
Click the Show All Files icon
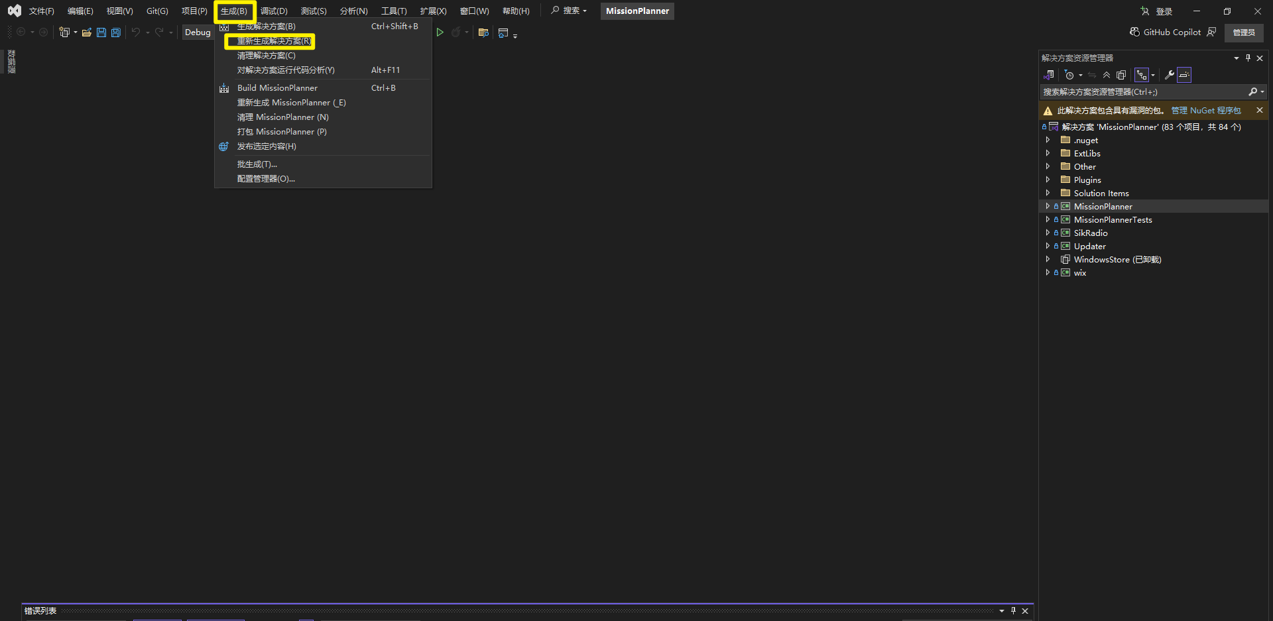pyautogui.click(x=1121, y=75)
